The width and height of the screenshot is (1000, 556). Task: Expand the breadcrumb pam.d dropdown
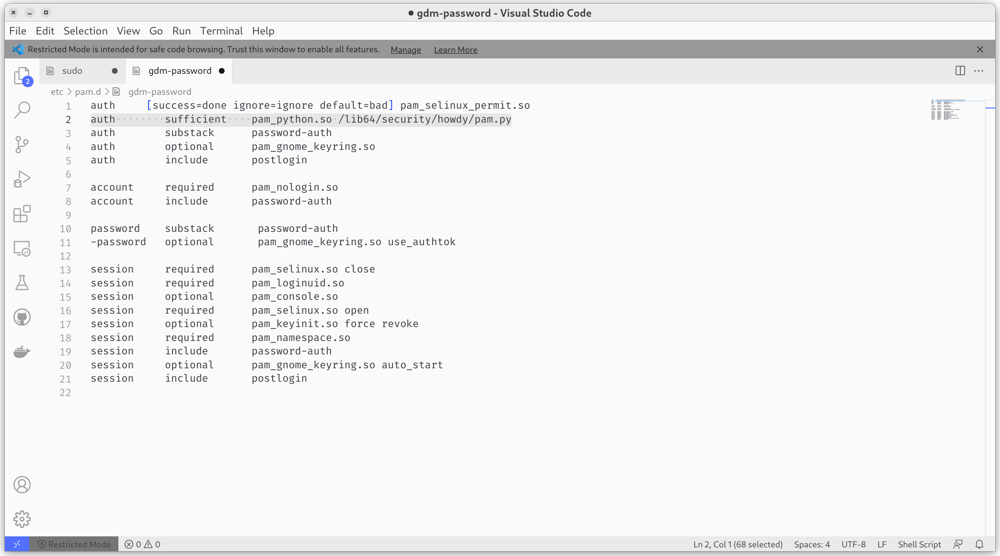point(87,91)
